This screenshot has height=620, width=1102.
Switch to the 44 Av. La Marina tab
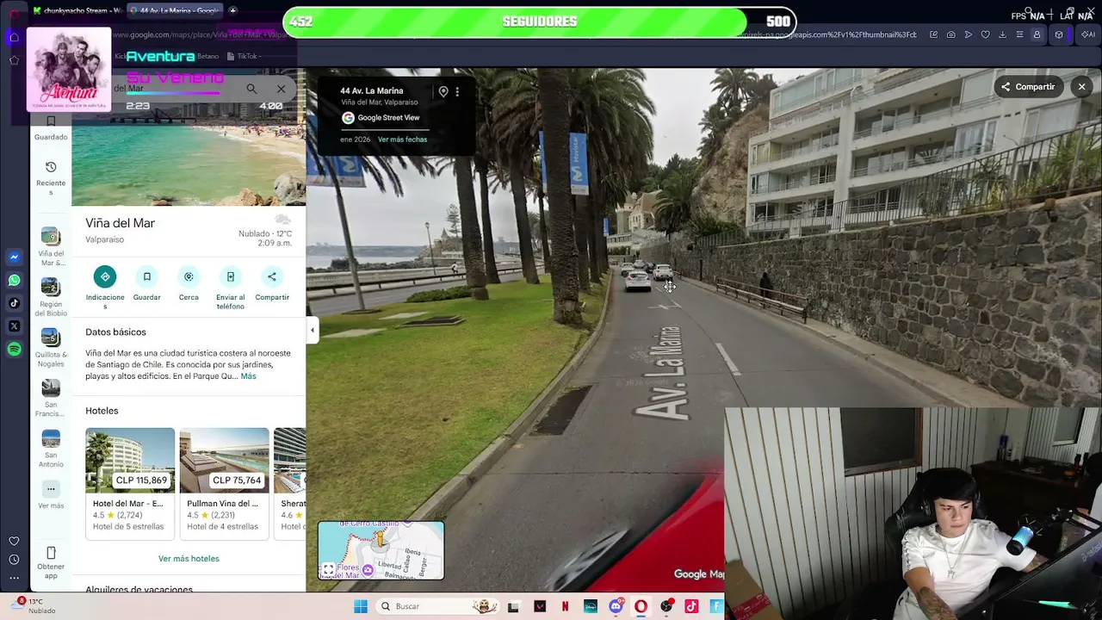coord(175,10)
